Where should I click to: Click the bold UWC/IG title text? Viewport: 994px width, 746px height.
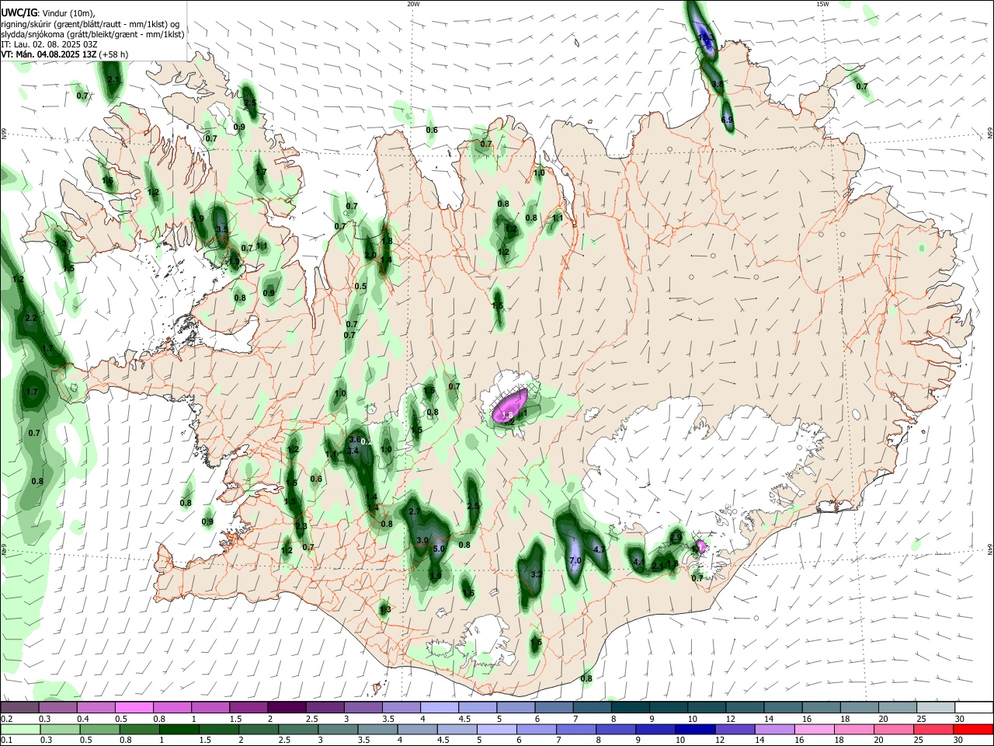pyautogui.click(x=19, y=13)
